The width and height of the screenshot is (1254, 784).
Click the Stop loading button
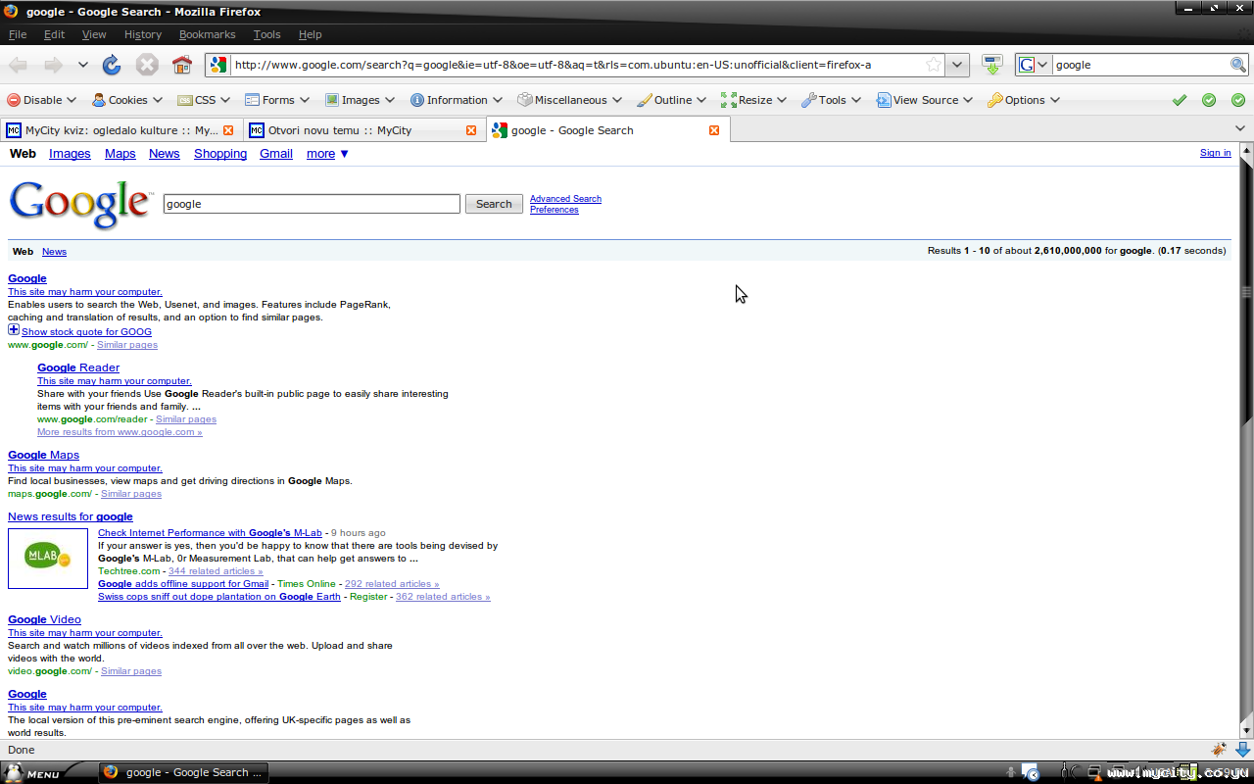tap(147, 65)
